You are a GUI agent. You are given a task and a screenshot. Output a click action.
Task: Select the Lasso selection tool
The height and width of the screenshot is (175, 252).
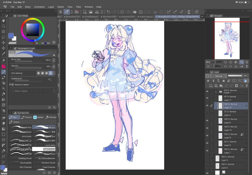pyautogui.click(x=3, y=37)
